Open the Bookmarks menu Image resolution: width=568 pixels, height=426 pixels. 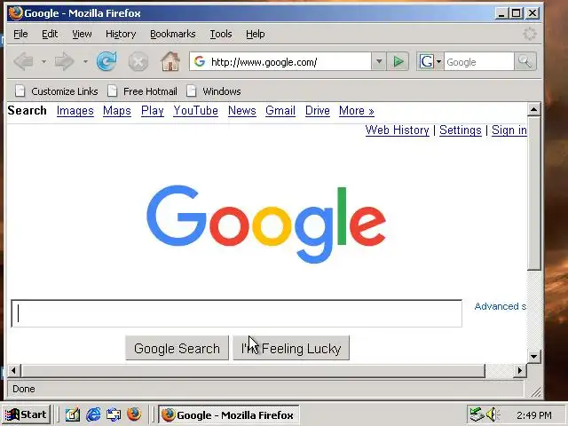[x=173, y=34]
